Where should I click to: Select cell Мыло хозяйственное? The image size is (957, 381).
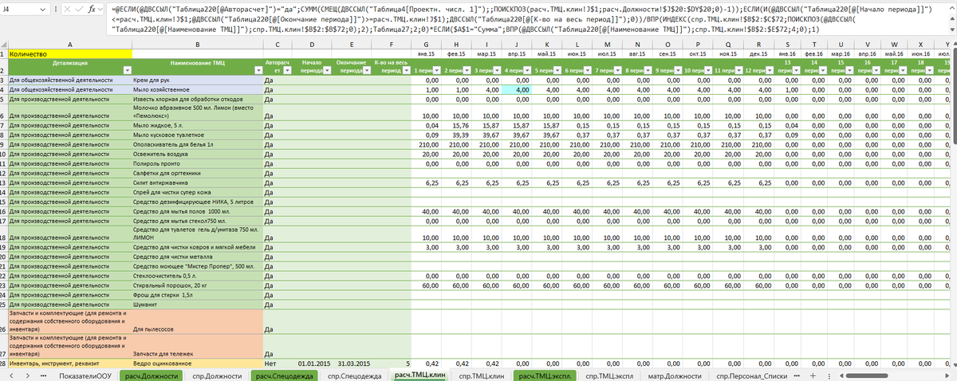[x=197, y=89]
